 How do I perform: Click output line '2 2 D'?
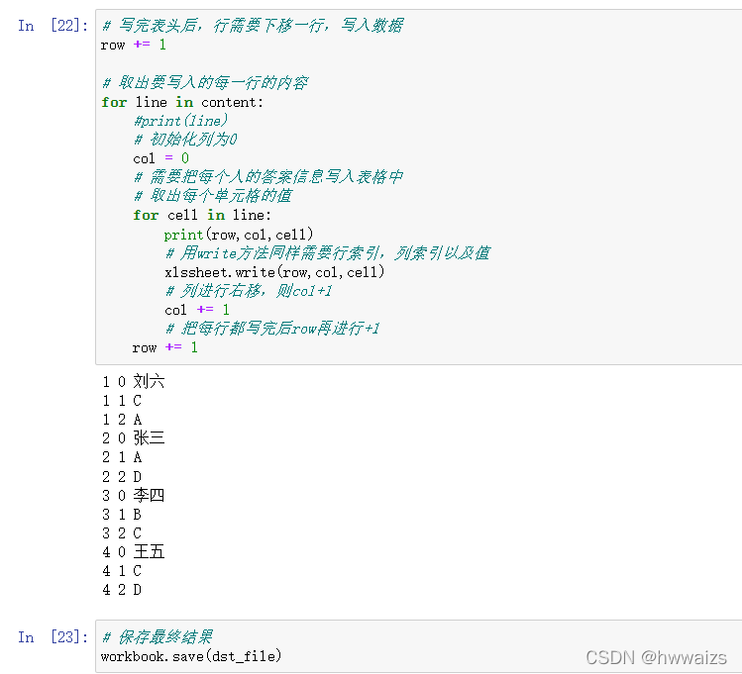pyautogui.click(x=122, y=476)
